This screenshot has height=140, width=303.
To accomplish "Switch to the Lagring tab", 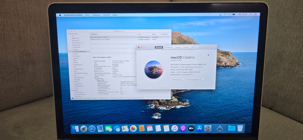I will tap(178, 47).
